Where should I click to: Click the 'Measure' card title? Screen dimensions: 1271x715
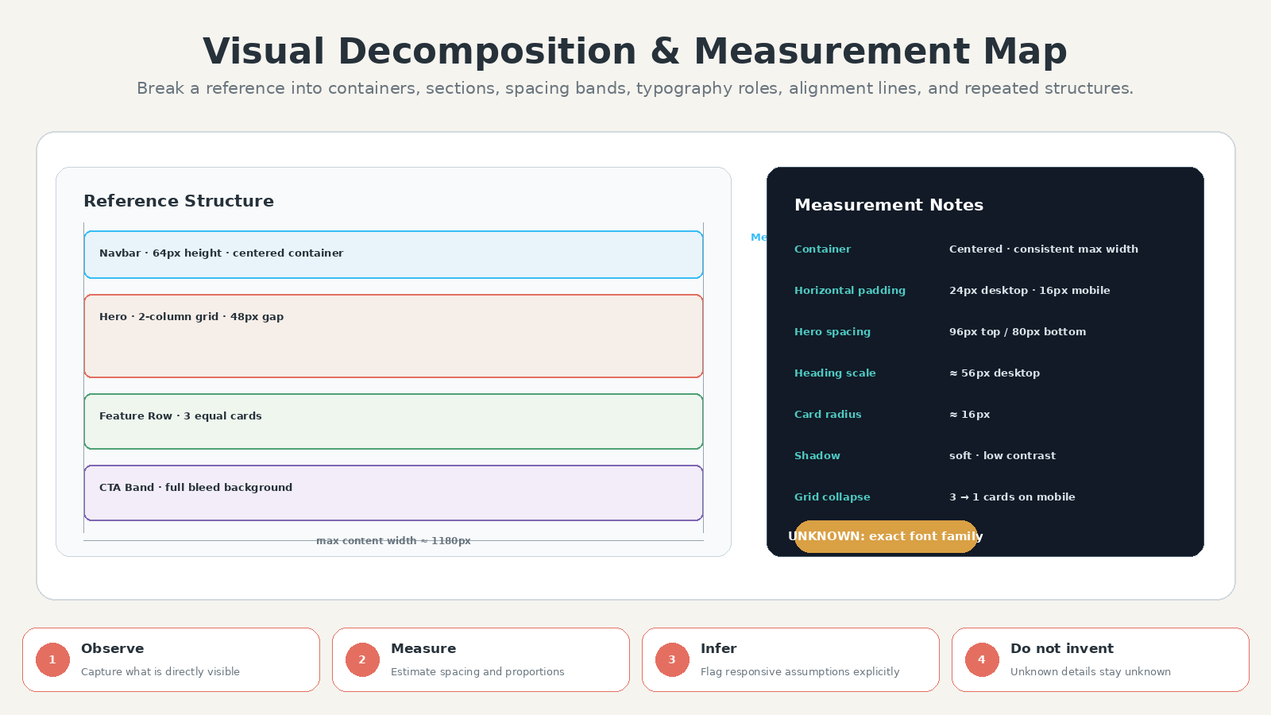[423, 649]
